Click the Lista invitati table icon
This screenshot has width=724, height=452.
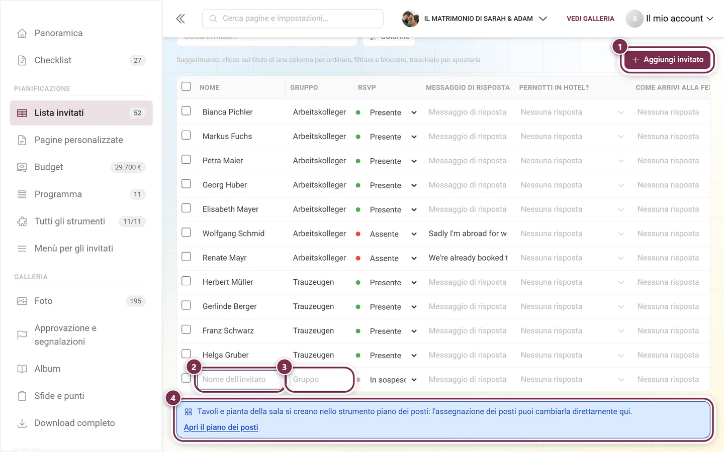pyautogui.click(x=22, y=113)
